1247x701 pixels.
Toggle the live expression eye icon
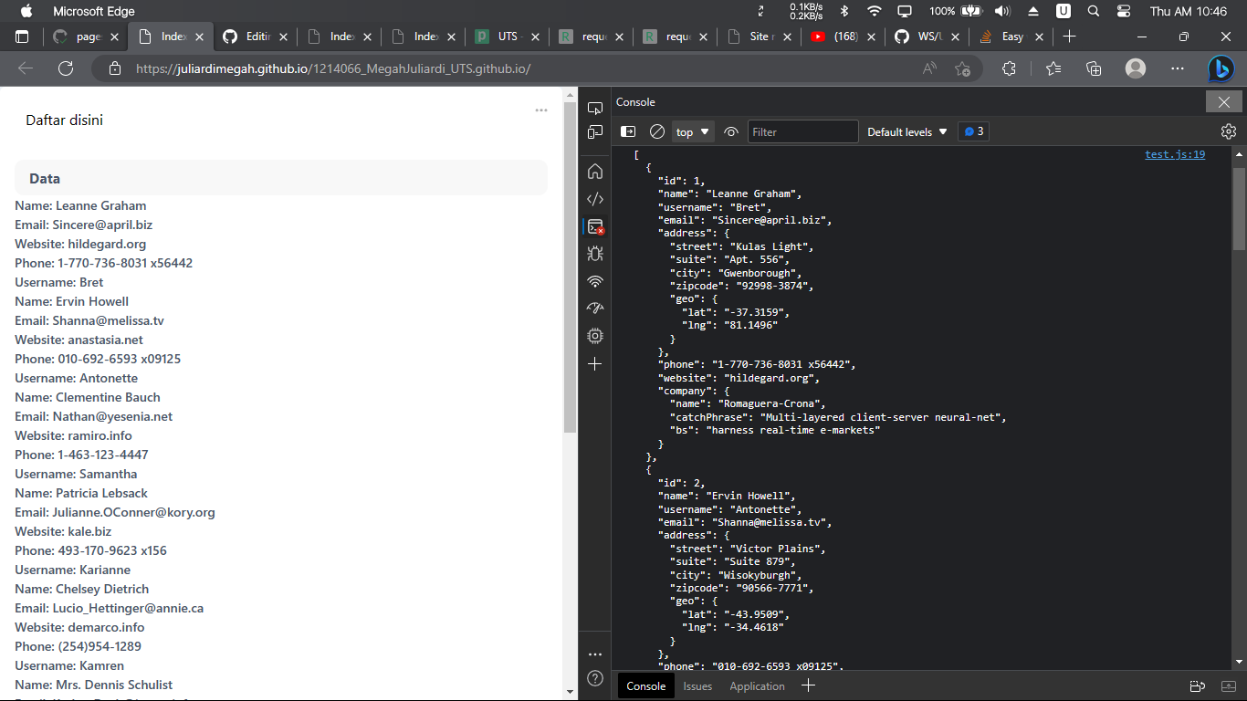pos(730,131)
